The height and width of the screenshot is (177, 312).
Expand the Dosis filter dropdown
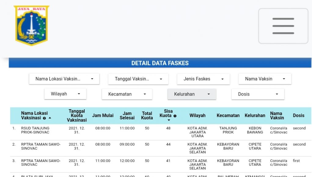(x=258, y=94)
